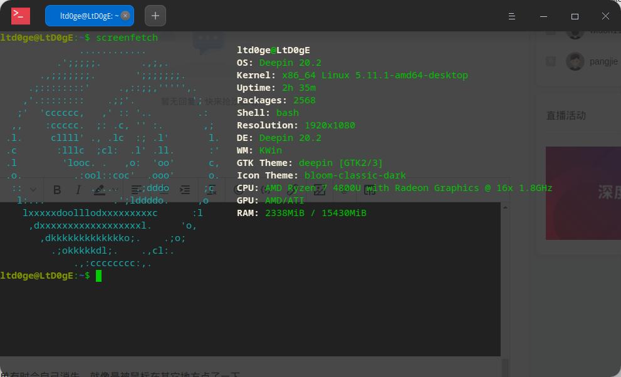
Task: Insert image via background editor toolbar icon
Action: [320, 190]
